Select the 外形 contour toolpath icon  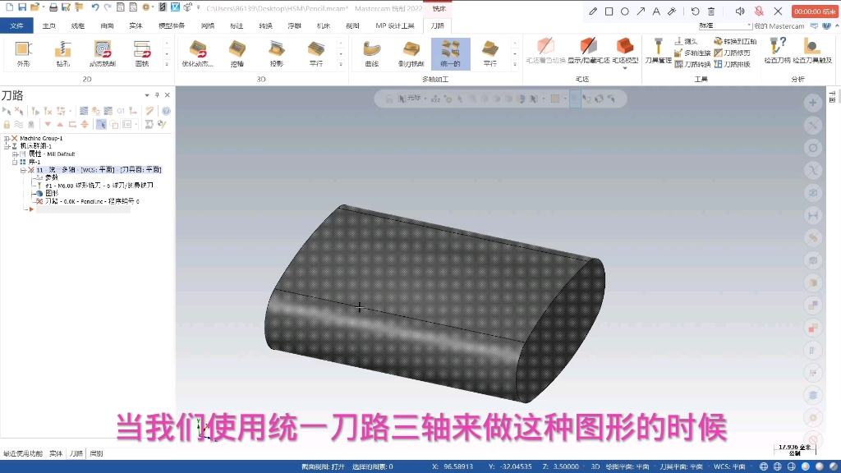click(x=22, y=49)
